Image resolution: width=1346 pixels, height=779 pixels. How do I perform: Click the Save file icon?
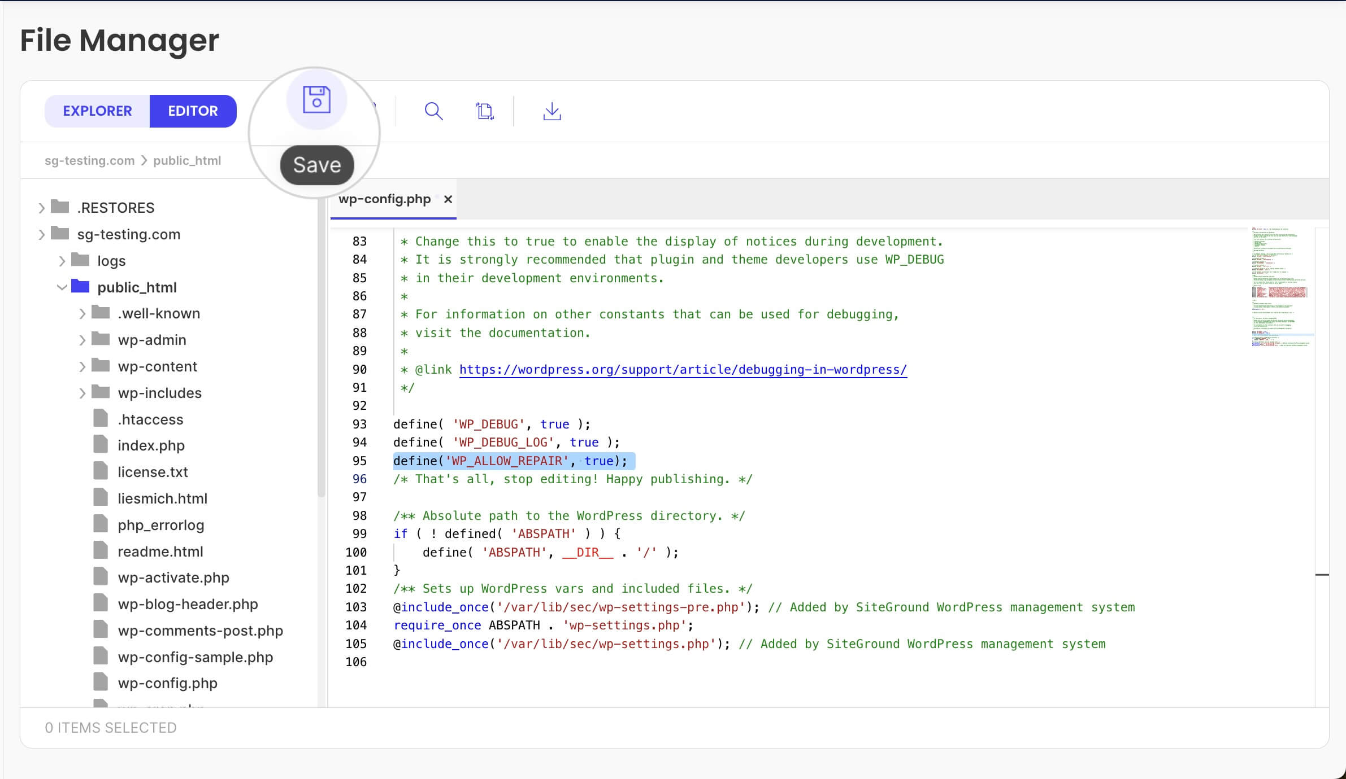pyautogui.click(x=316, y=99)
